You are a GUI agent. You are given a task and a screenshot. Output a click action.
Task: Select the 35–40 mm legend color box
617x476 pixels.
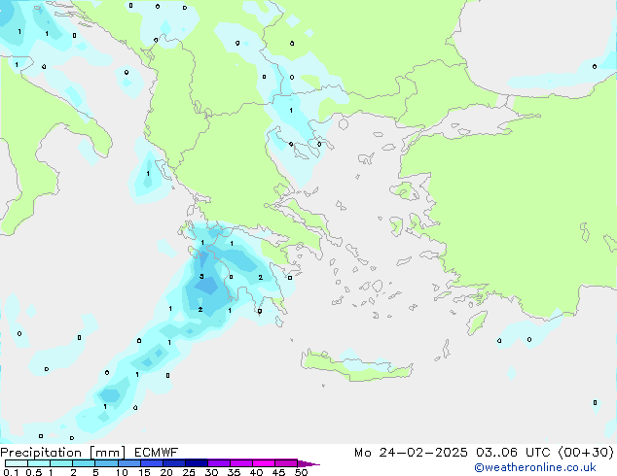tap(241, 463)
